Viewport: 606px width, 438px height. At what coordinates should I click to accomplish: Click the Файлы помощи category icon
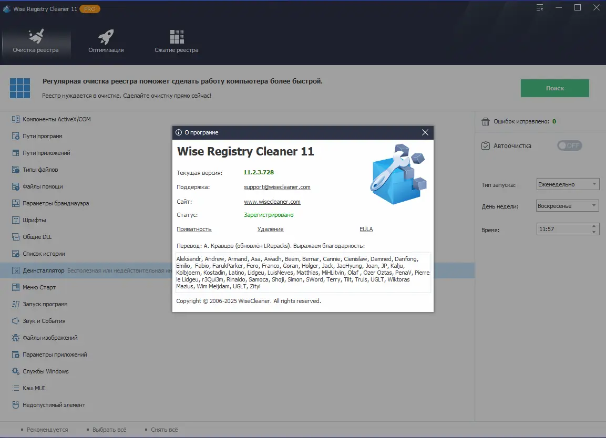[x=15, y=186]
